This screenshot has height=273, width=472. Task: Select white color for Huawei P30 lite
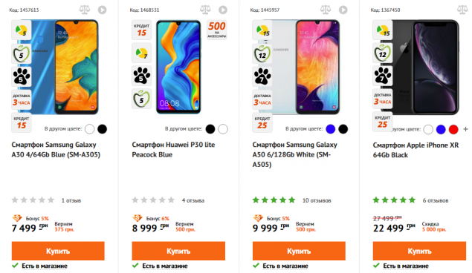point(223,129)
